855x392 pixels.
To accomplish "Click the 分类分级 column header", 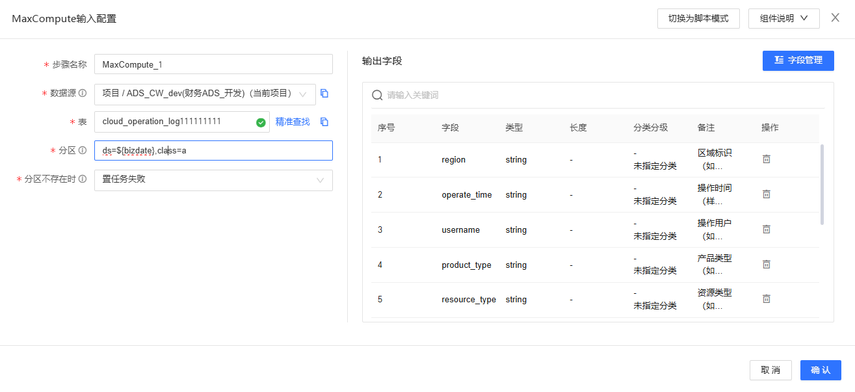I will [x=650, y=128].
